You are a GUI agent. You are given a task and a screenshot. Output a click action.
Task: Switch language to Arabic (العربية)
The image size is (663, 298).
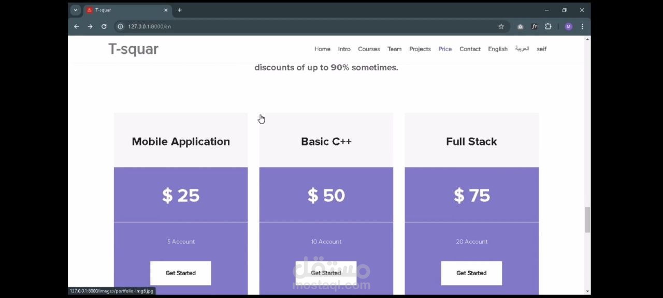point(522,49)
